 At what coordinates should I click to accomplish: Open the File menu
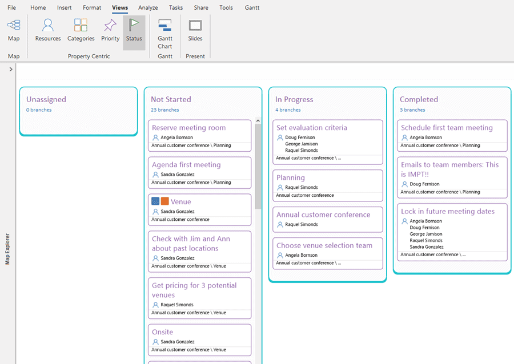[11, 7]
